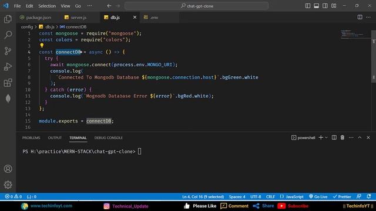Click Ln 4, Col 16 cursor position
Image resolution: width=376 pixels, height=211 pixels.
(x=203, y=197)
